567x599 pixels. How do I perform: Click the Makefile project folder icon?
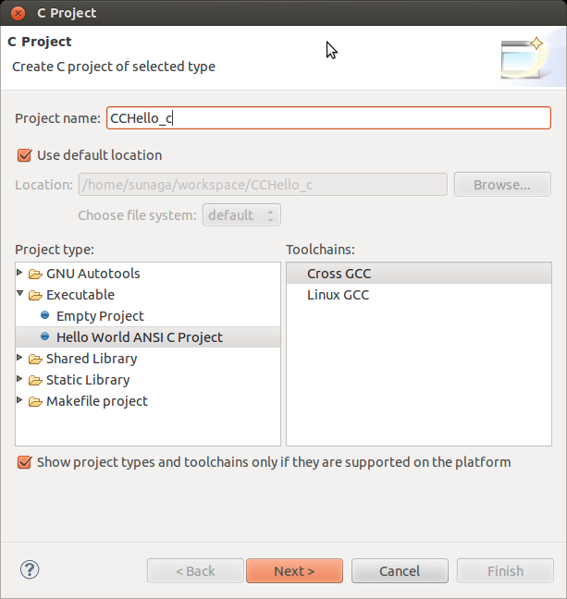(35, 402)
